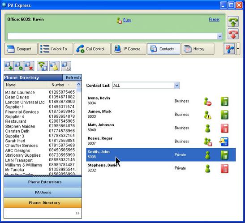Click Roses, Roger's busy presence icon
The image size is (245, 223).
point(208,142)
